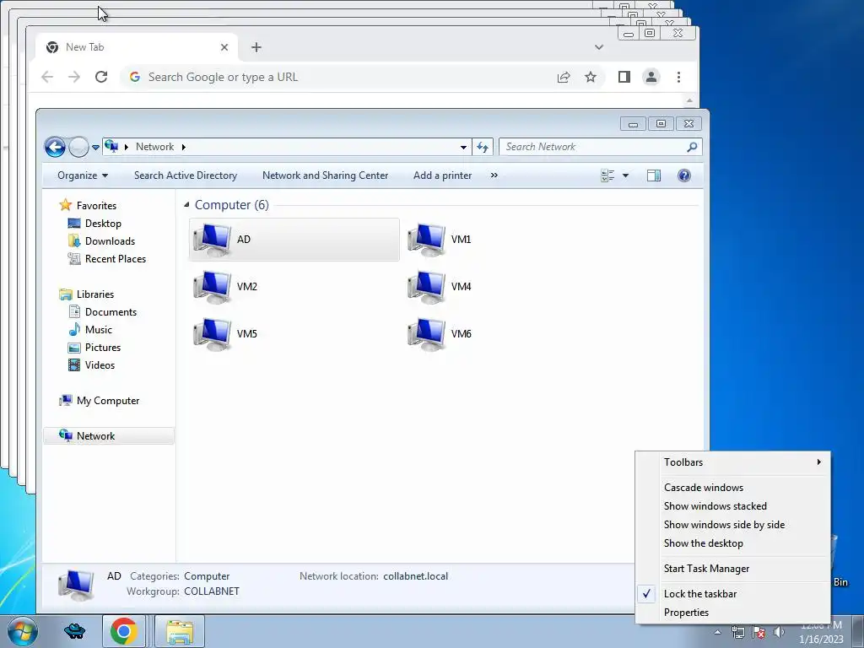Reload the Chrome New Tab page

coord(101,77)
